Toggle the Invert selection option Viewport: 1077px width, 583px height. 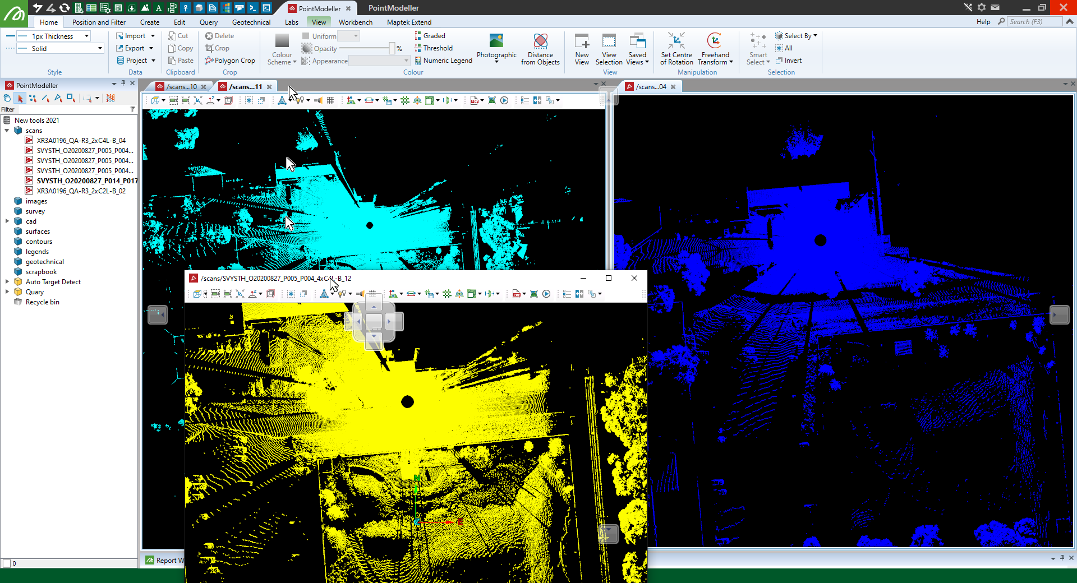789,61
